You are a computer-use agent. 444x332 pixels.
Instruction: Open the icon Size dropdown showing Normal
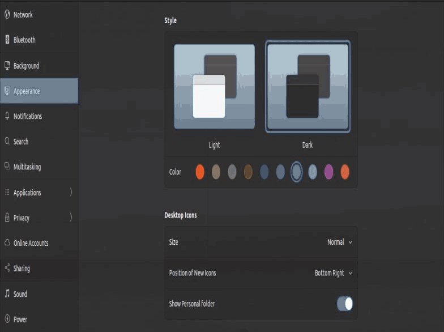340,242
